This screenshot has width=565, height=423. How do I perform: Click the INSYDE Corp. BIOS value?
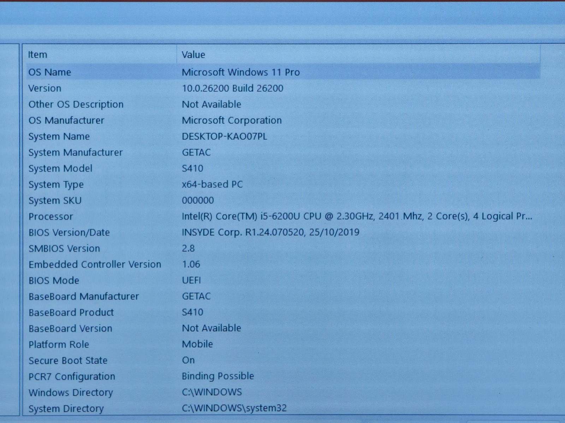click(270, 233)
